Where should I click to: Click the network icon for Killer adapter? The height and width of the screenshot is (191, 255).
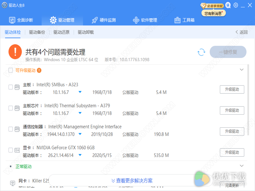point(12,183)
